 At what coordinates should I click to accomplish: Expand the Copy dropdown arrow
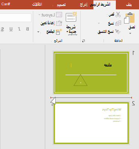pyautogui.click(x=99, y=23)
